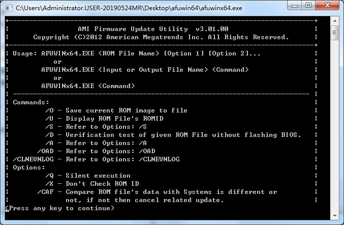
Task: Click the "/CLNEVNLOG" command line
Action: [95, 159]
